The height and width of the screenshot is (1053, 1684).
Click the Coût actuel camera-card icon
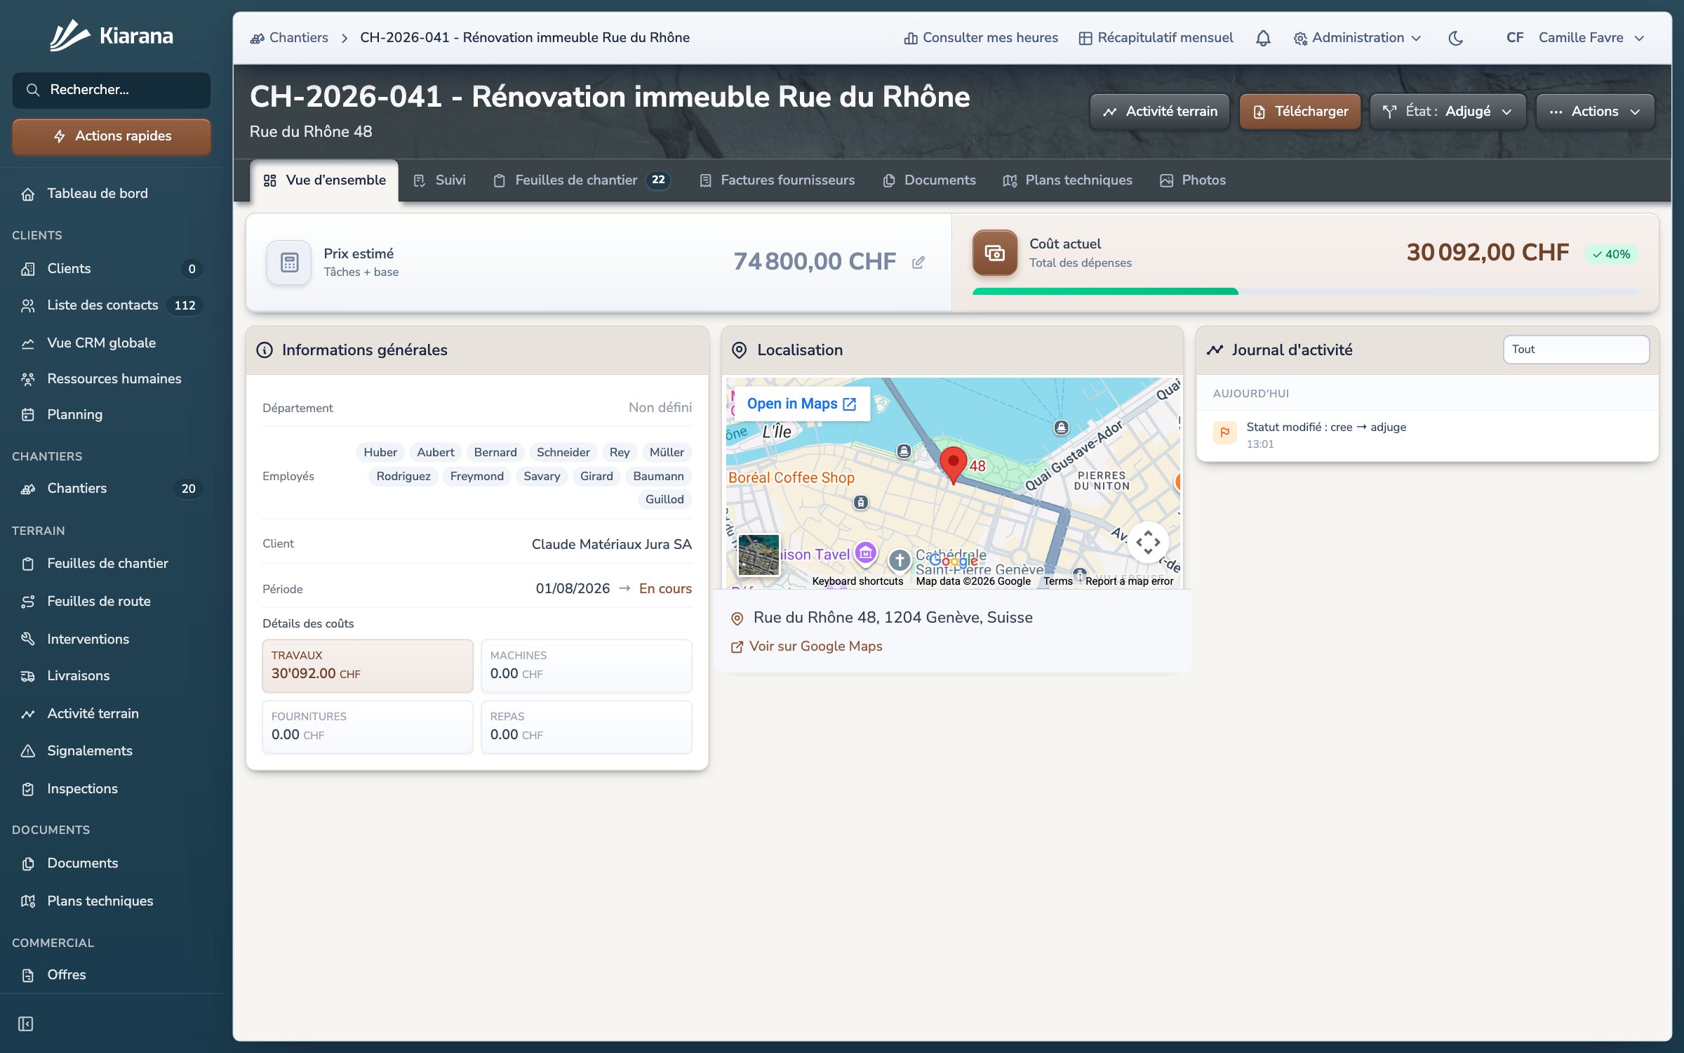994,253
